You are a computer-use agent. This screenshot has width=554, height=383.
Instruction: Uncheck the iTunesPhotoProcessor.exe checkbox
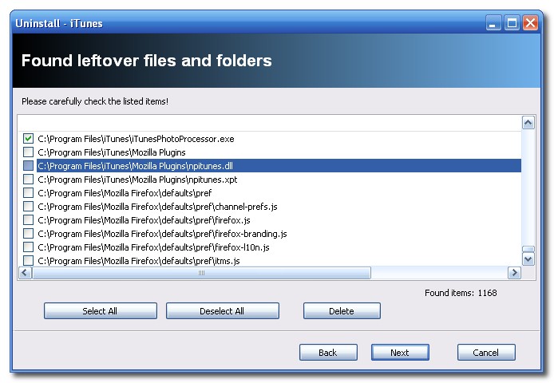point(28,139)
